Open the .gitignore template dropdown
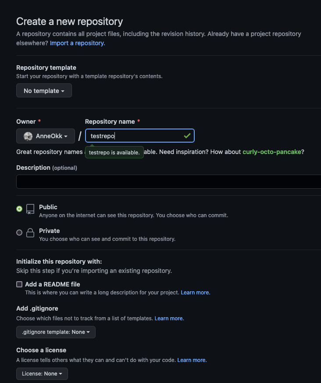 click(56, 332)
